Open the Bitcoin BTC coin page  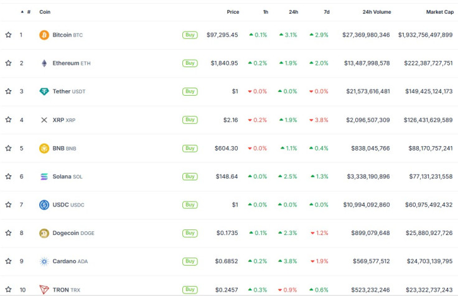pos(67,35)
